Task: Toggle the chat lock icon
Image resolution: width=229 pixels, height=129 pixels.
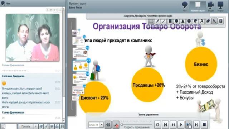Action: pos(57,126)
